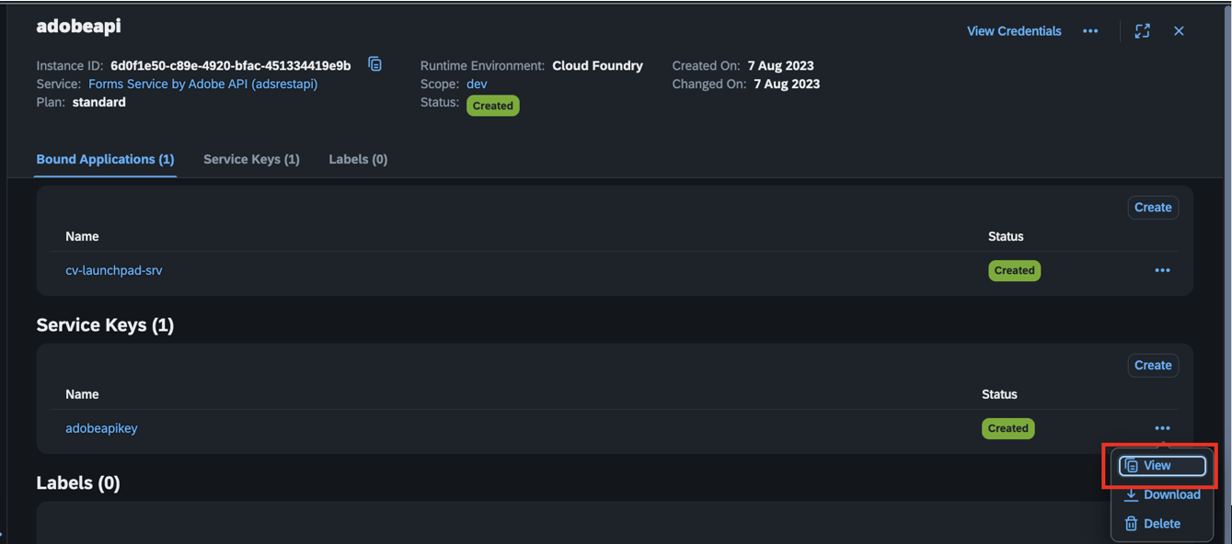Open Forms Service by Adobe API link
1232x544 pixels.
click(x=202, y=84)
